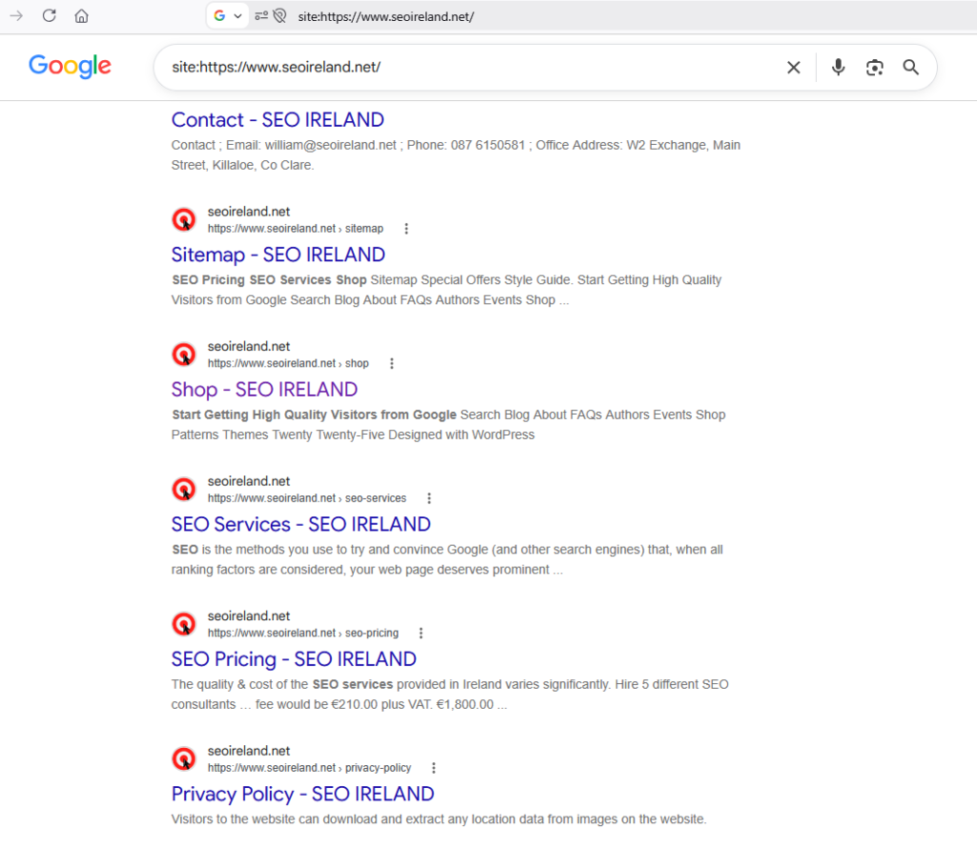Open Google Lens image search icon
The width and height of the screenshot is (977, 849).
tap(875, 68)
